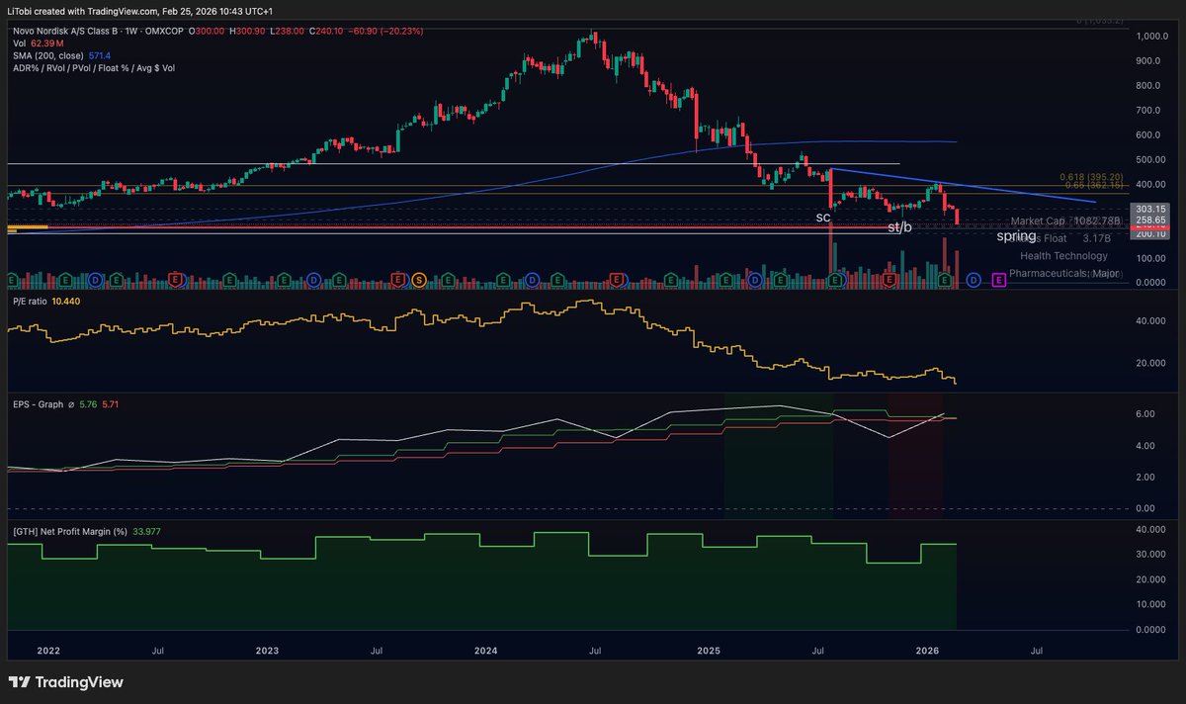Click the 2026 label on time axis
The height and width of the screenshot is (704, 1186).
(927, 652)
